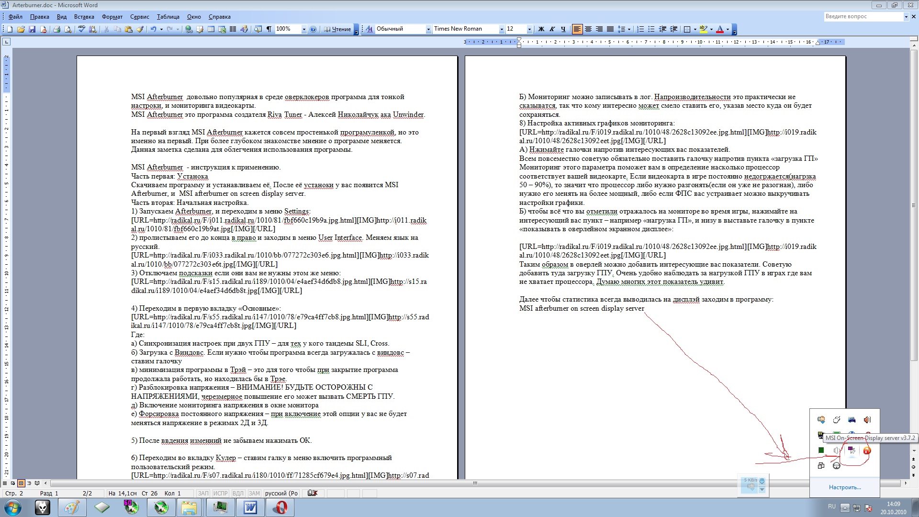Click the numbered list icon

click(640, 29)
